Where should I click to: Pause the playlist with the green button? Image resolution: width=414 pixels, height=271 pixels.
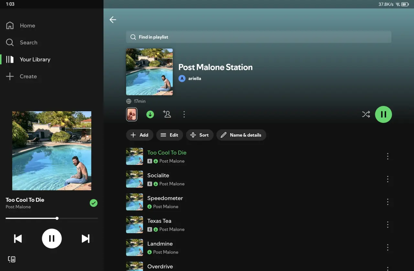383,114
